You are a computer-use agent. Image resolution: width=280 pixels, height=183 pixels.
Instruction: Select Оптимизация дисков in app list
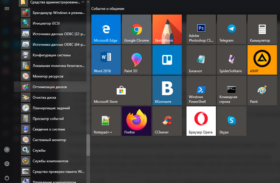(50, 87)
